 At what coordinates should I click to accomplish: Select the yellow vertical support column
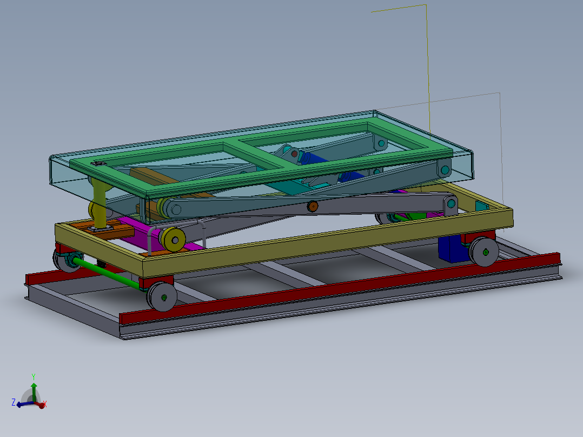[100, 204]
